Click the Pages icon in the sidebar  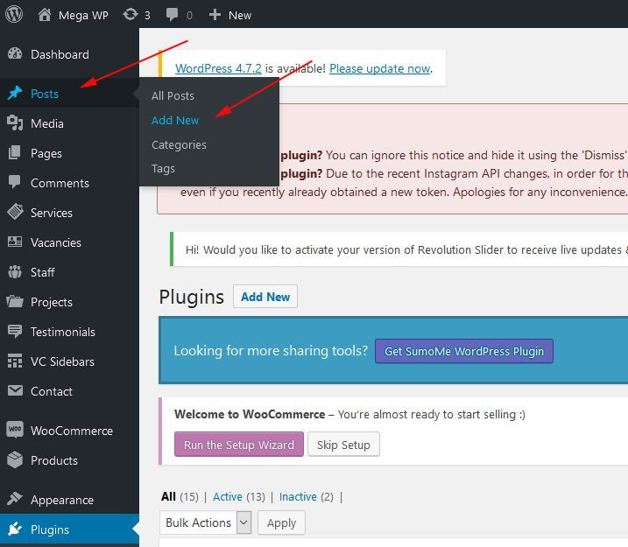point(15,152)
